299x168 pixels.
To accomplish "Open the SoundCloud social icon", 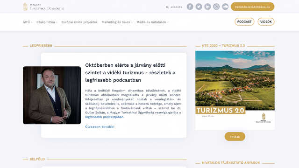I will [225, 7].
